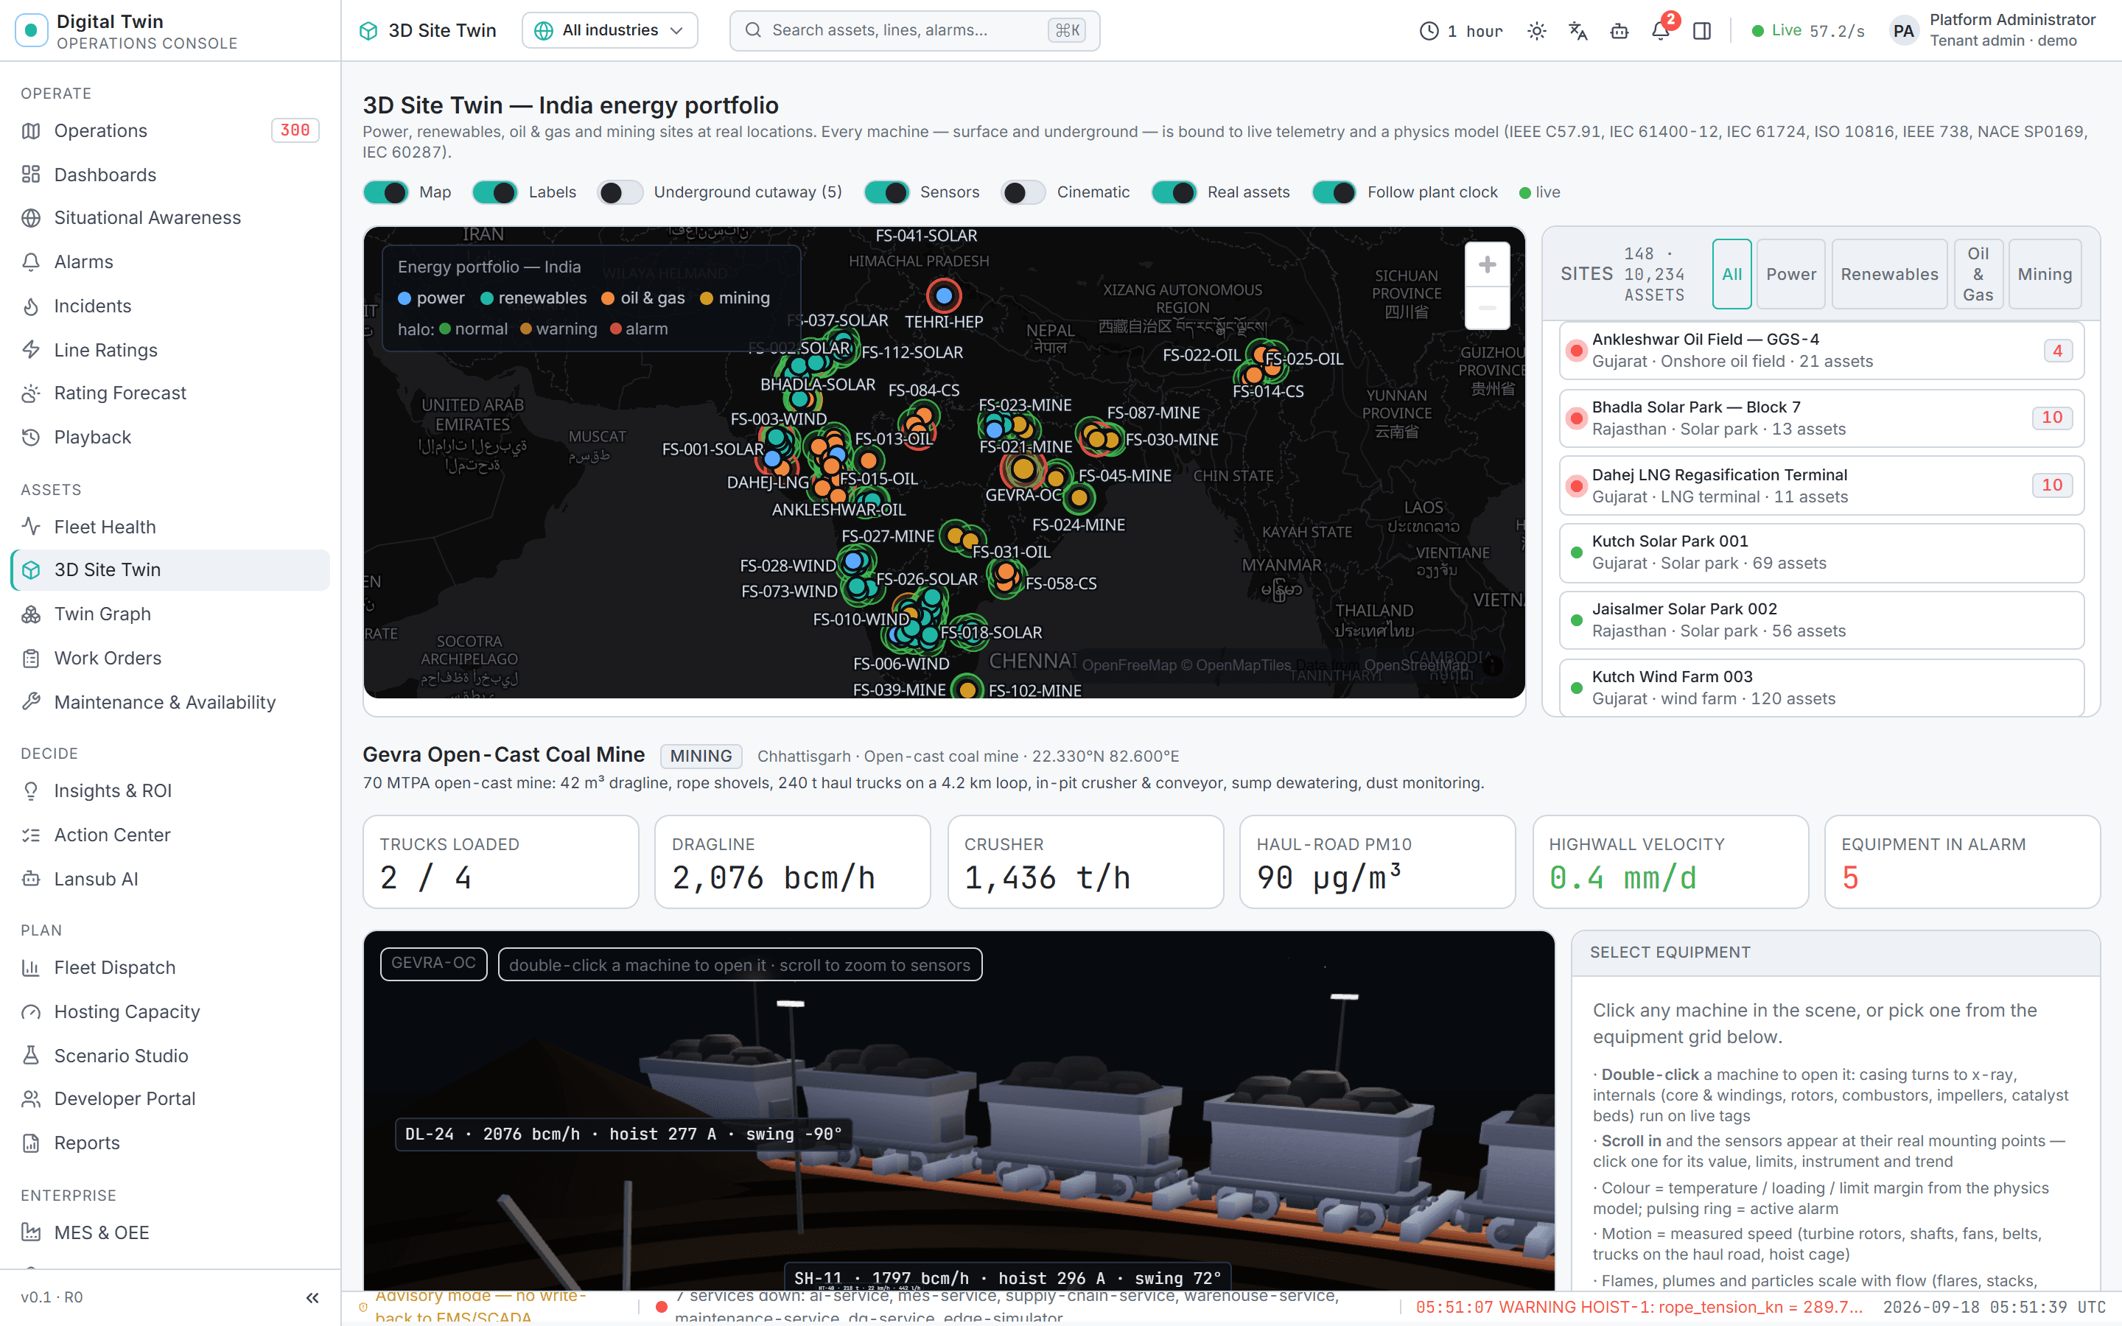Screen dimensions: 2122x1326
Task: Open Rating Forecast
Action: (x=170, y=393)
